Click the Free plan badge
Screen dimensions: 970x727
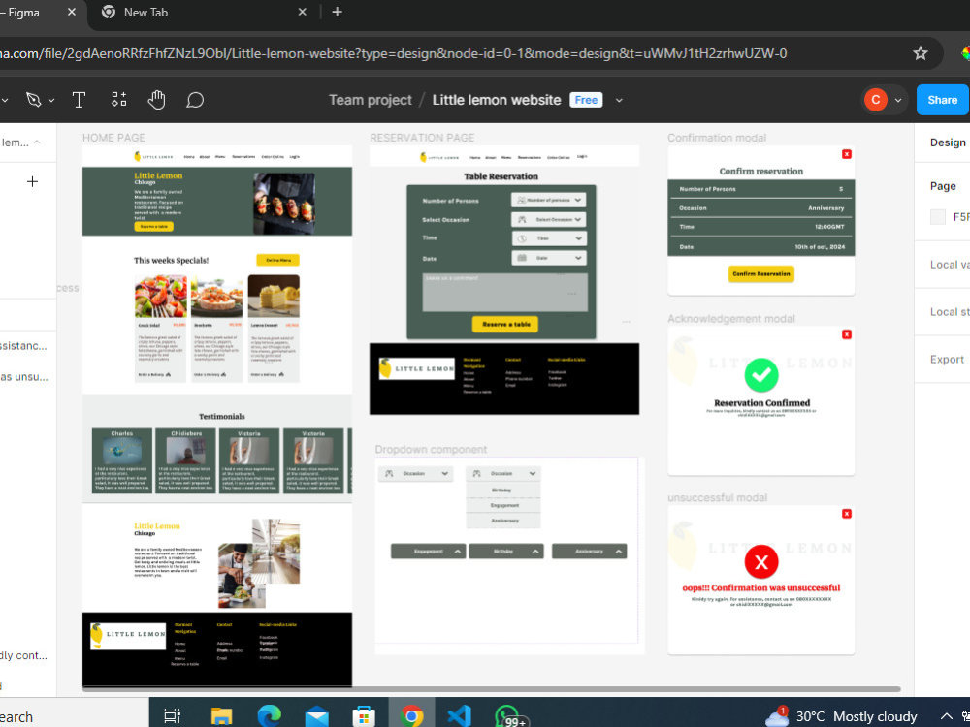[x=585, y=100]
